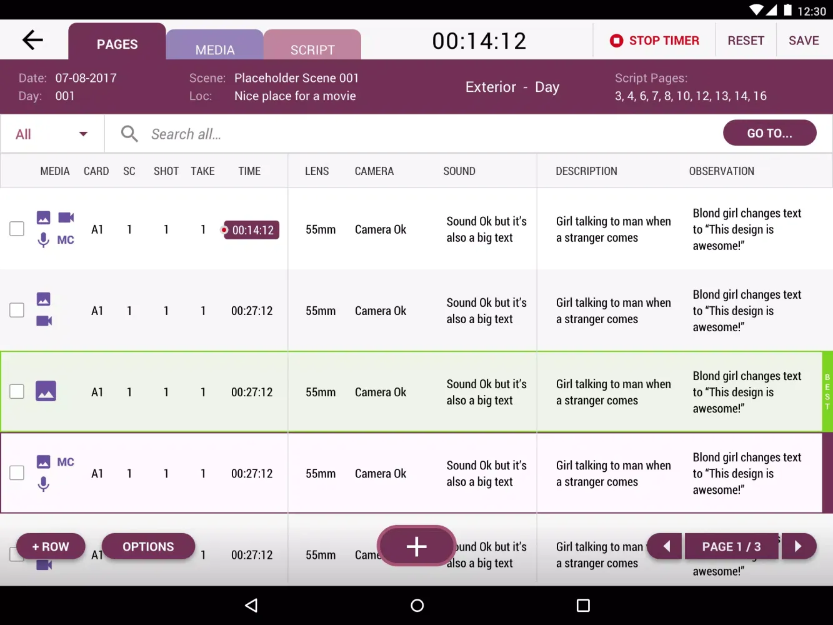This screenshot has height=625, width=833.
Task: Click STOP TIMER button
Action: [654, 41]
